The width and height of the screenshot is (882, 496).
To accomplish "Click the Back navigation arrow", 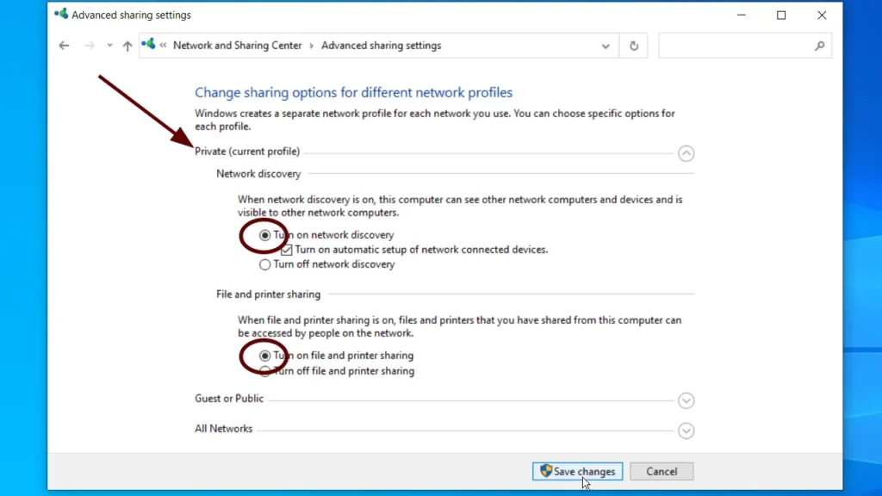I will [x=64, y=46].
